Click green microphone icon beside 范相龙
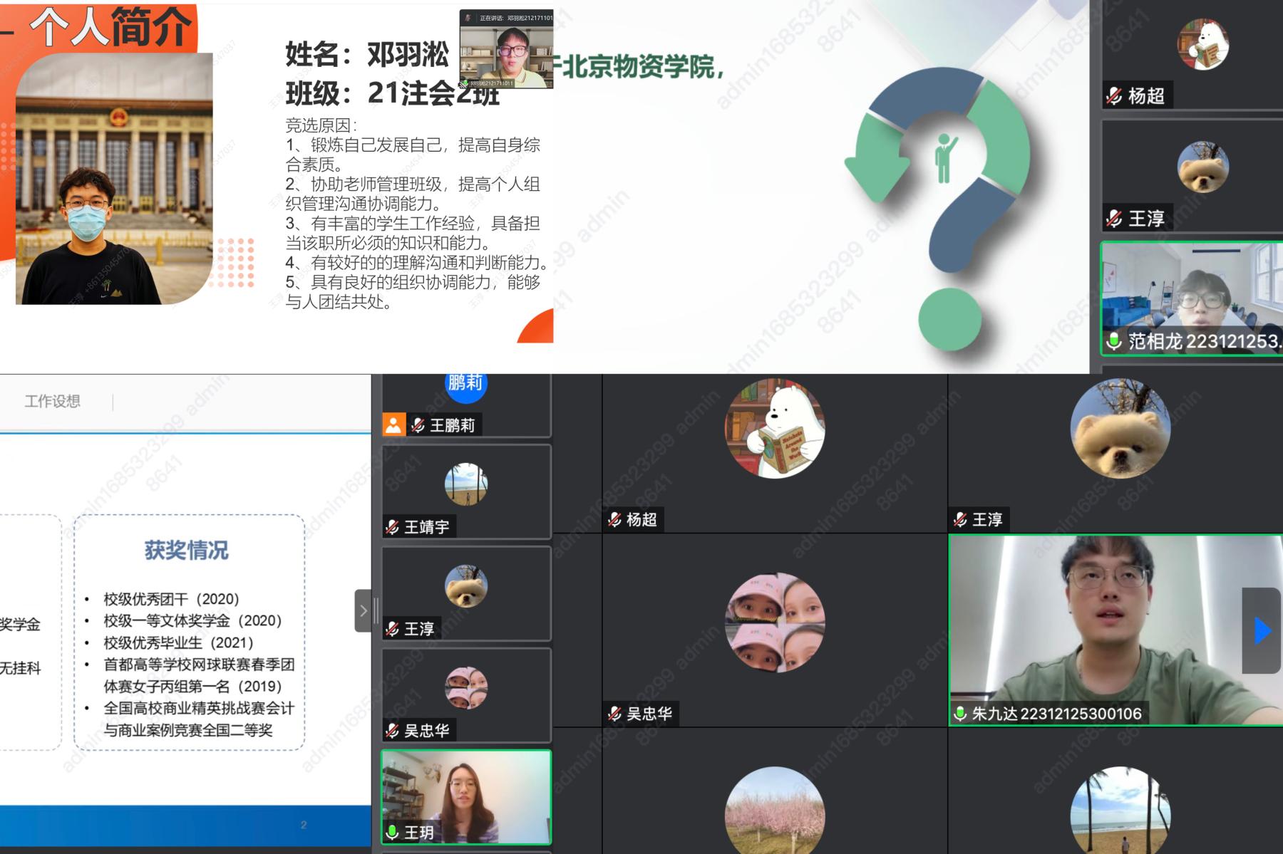1283x854 pixels. 1113,341
